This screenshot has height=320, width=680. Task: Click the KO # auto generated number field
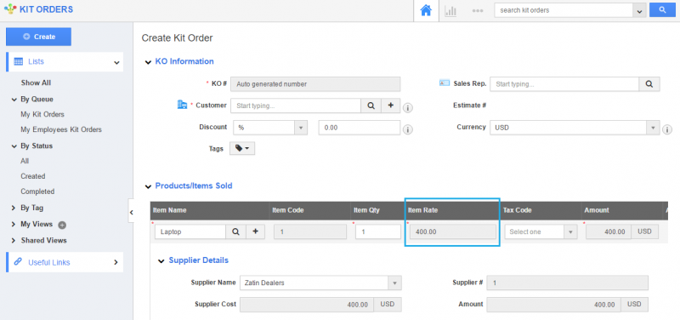pos(315,84)
